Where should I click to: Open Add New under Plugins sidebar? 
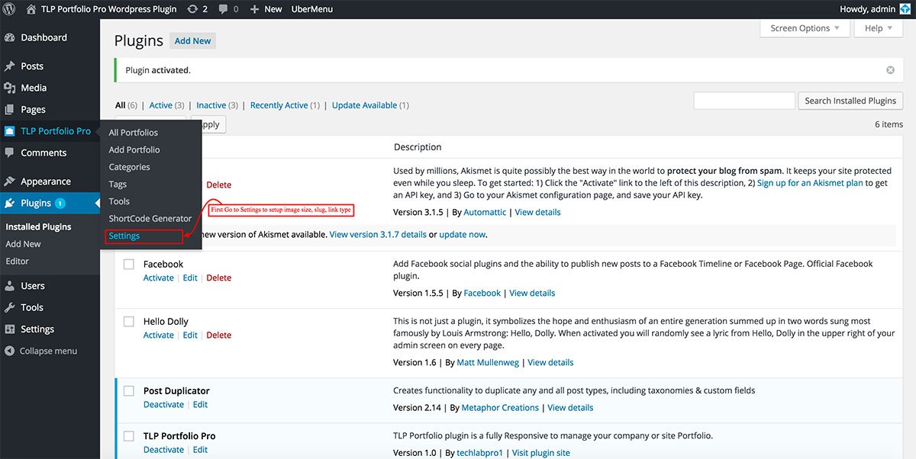point(23,244)
